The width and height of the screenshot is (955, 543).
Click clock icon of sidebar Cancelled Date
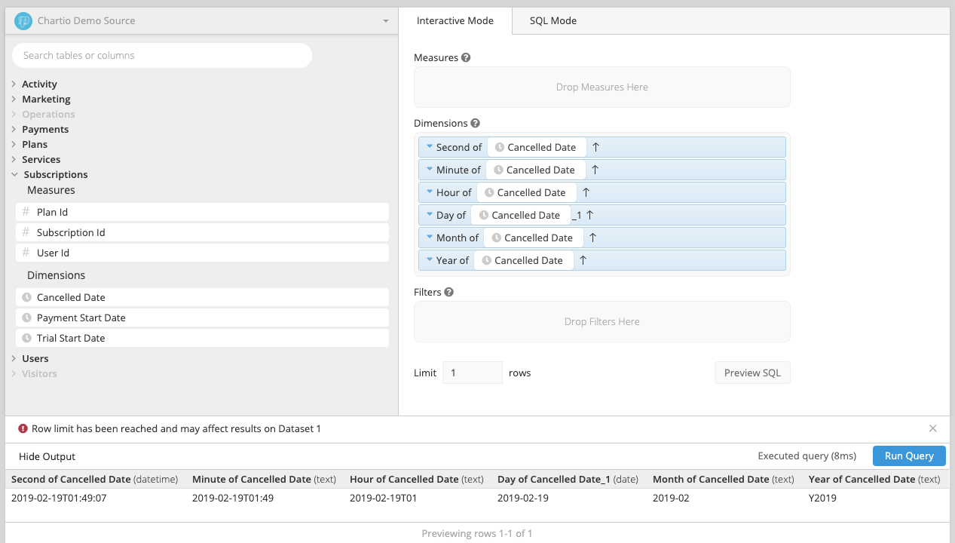point(26,297)
